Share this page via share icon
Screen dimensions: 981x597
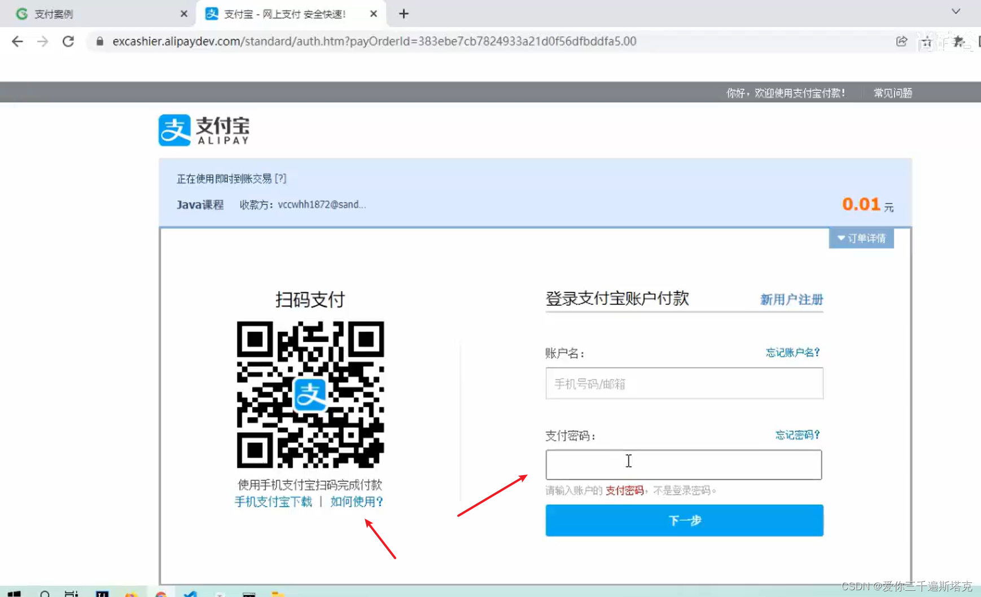point(901,41)
